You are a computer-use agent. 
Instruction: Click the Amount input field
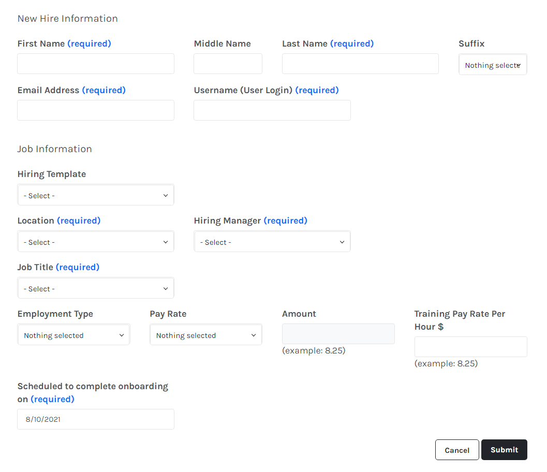(x=338, y=334)
